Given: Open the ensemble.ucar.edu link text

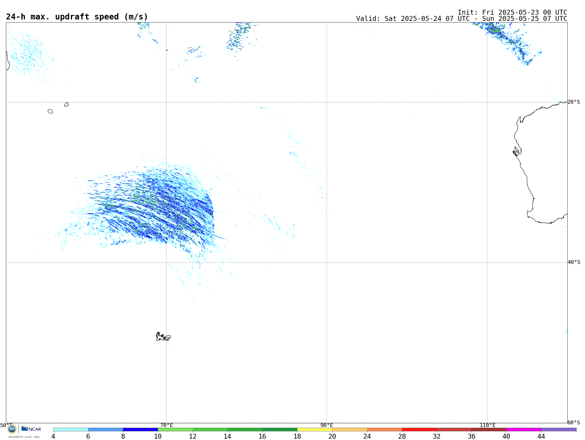Looking at the screenshot, I should coord(24,437).
